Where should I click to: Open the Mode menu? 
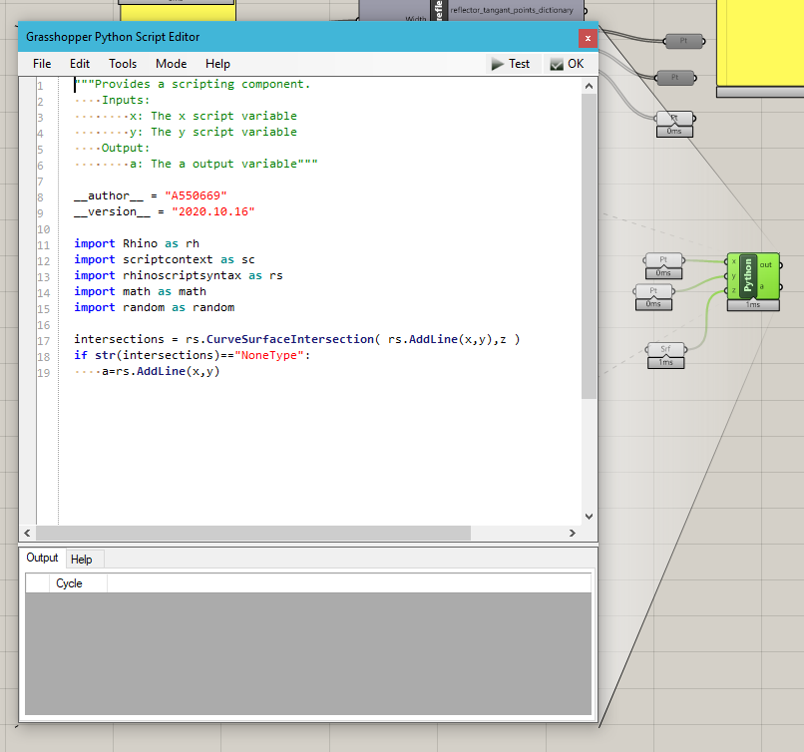click(x=171, y=64)
